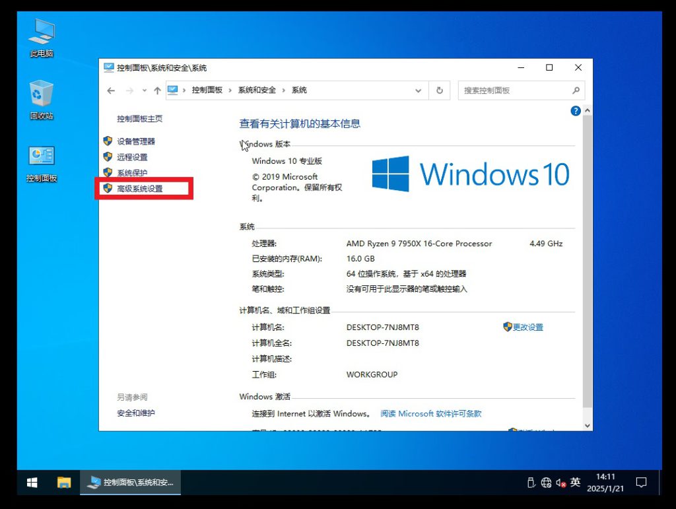The image size is (676, 509).
Task: Read the Microsoft software license terms link
Action: (430, 414)
